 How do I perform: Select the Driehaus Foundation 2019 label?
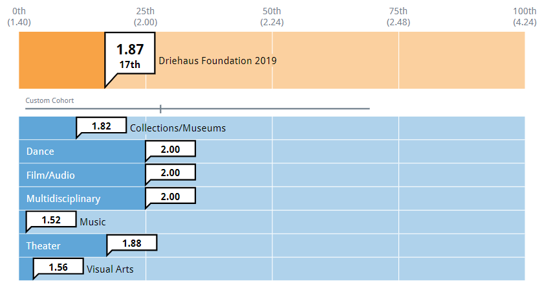(218, 61)
